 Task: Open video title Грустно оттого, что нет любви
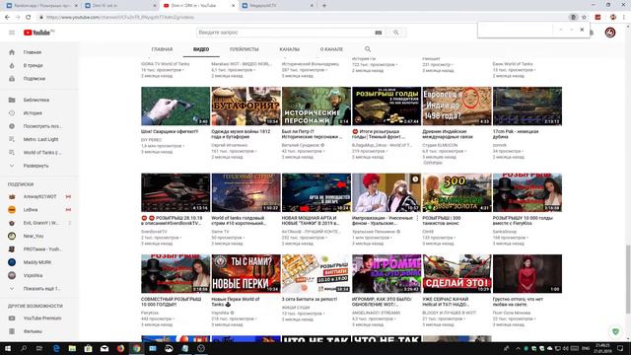click(518, 302)
